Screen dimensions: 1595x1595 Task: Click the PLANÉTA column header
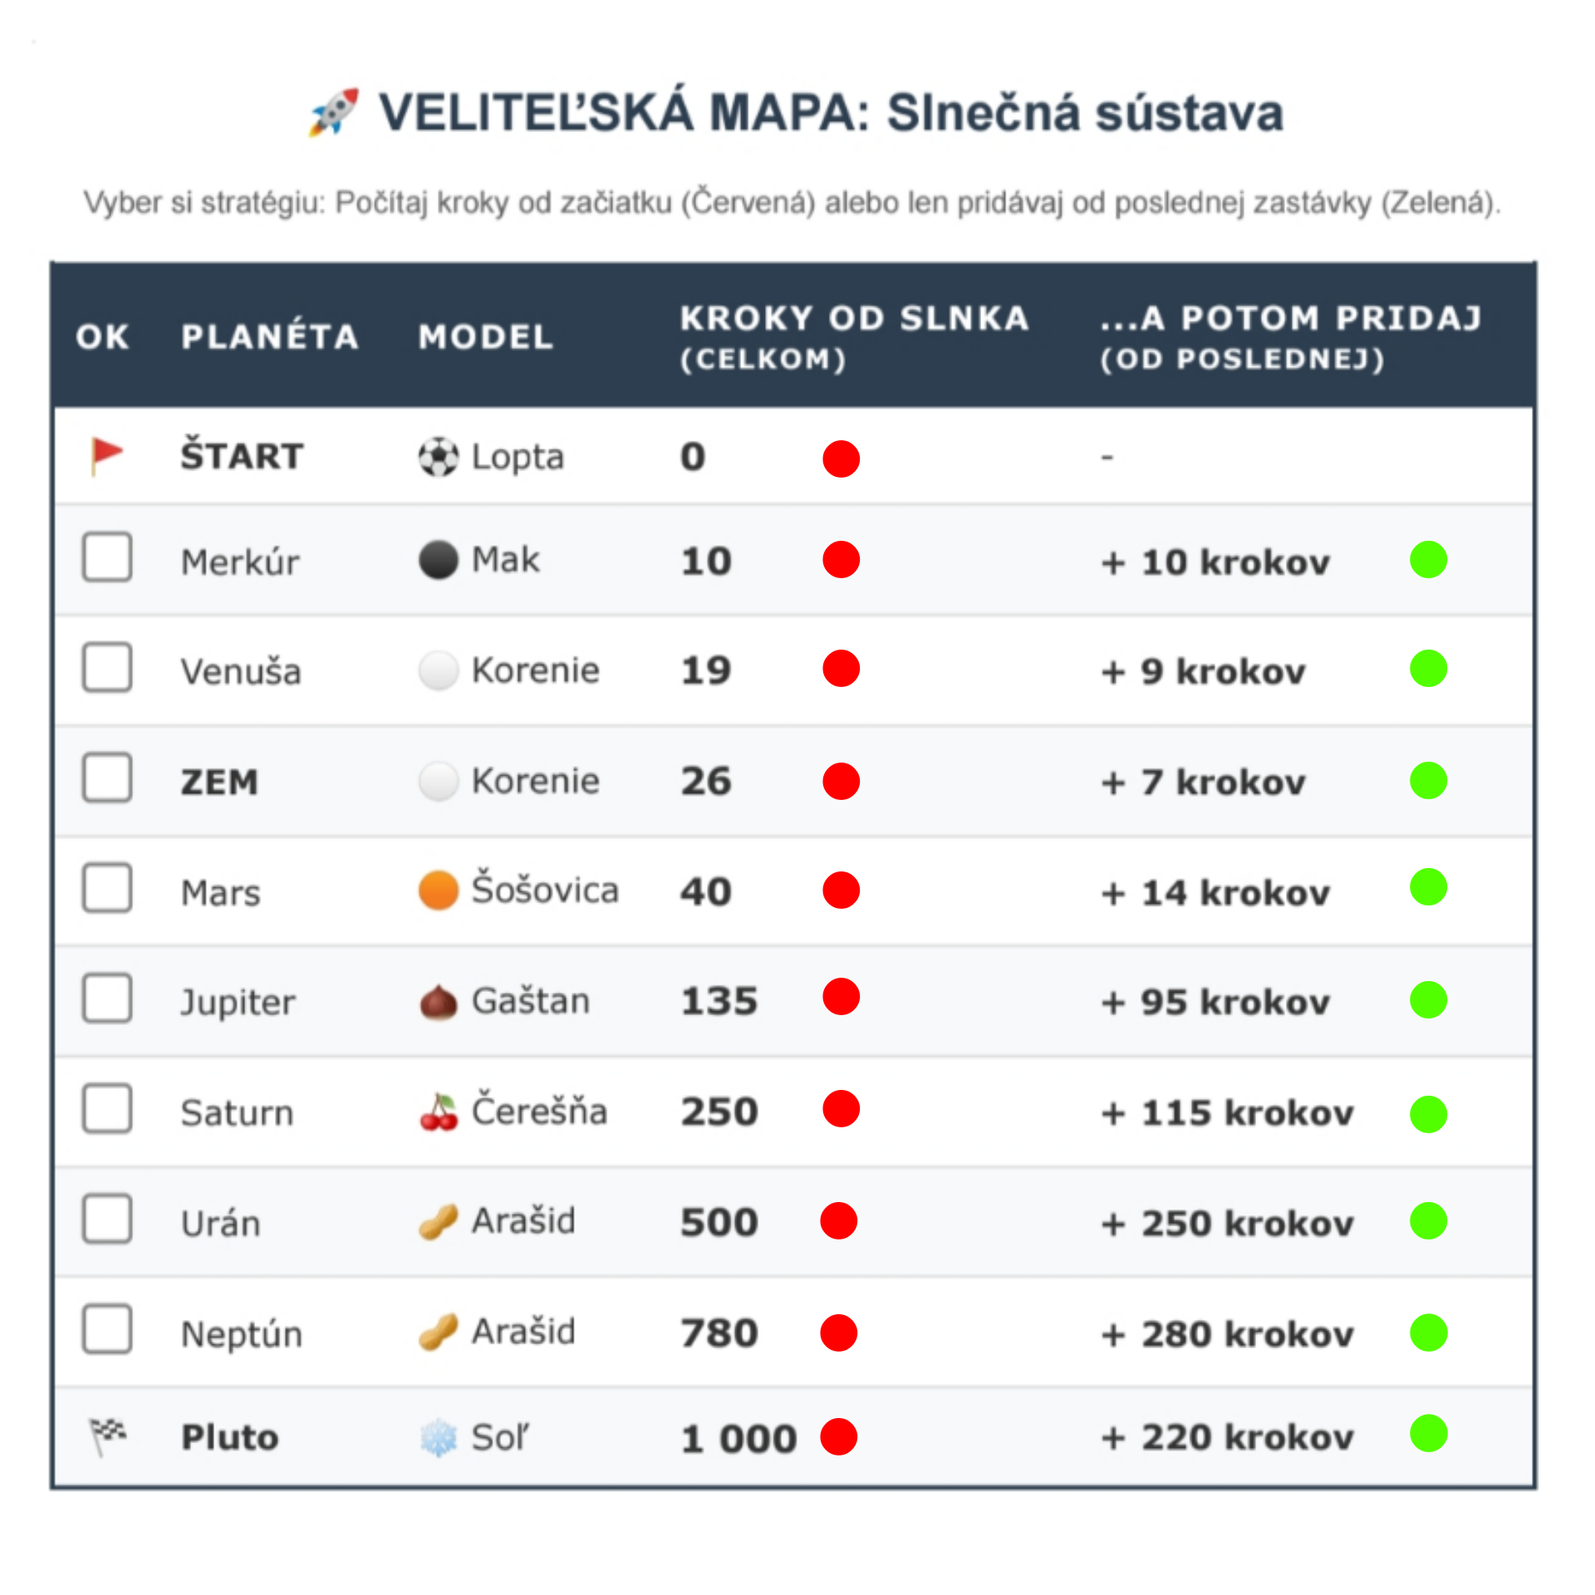(x=270, y=337)
